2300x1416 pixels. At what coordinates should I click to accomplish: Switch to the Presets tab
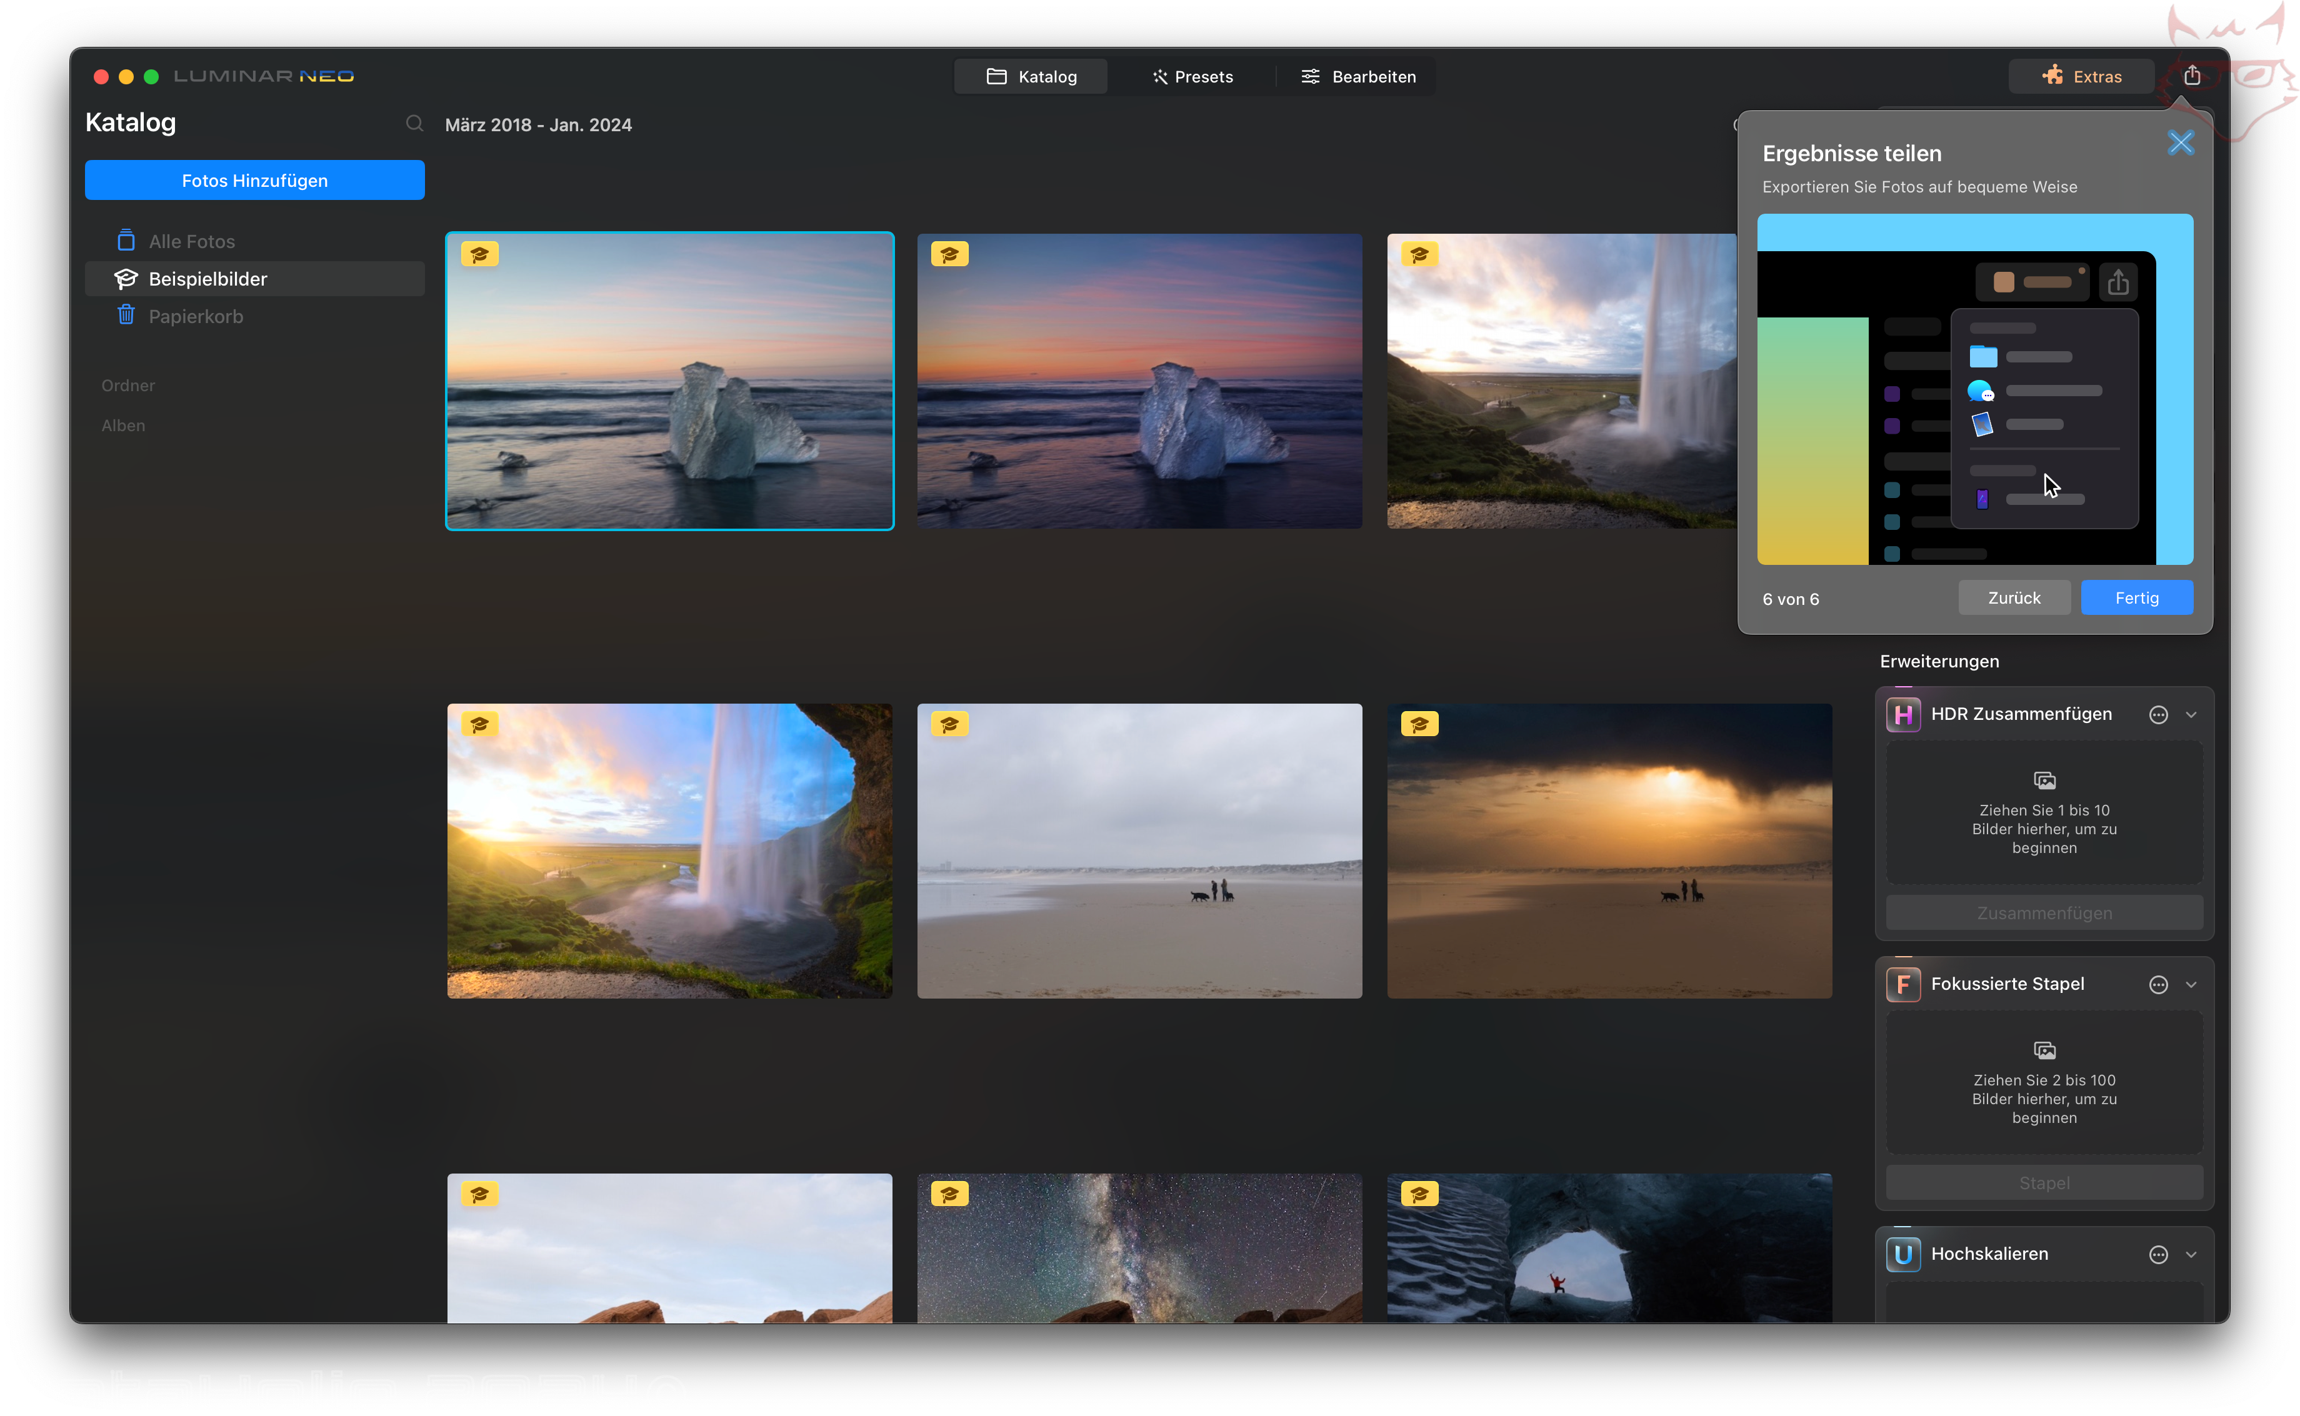coord(1192,76)
